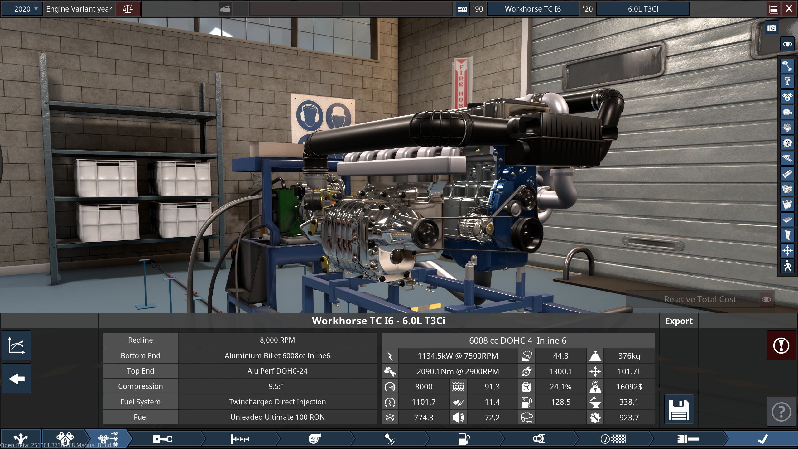Click the empty car model name field

click(295, 9)
